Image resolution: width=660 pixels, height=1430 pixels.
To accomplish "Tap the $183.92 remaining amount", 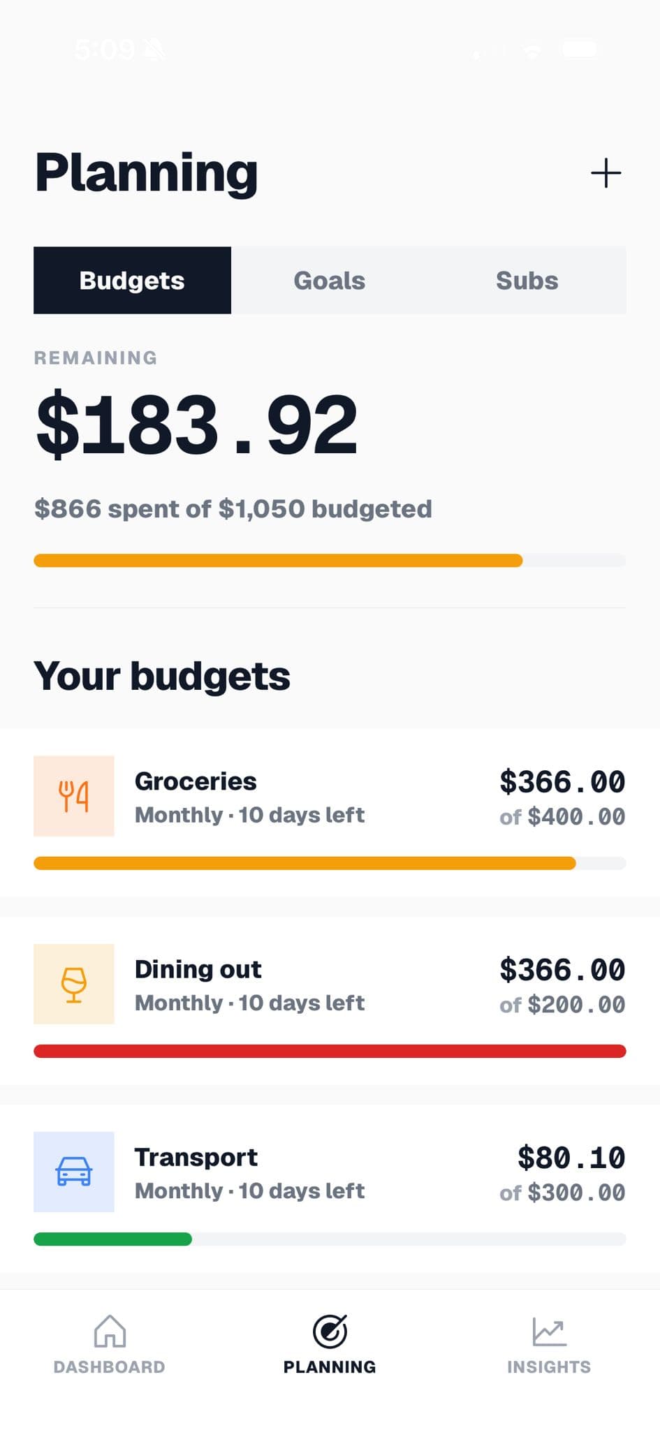I will click(197, 424).
